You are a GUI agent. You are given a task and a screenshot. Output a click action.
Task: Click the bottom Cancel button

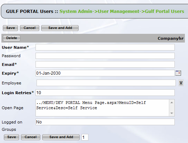[31, 137]
